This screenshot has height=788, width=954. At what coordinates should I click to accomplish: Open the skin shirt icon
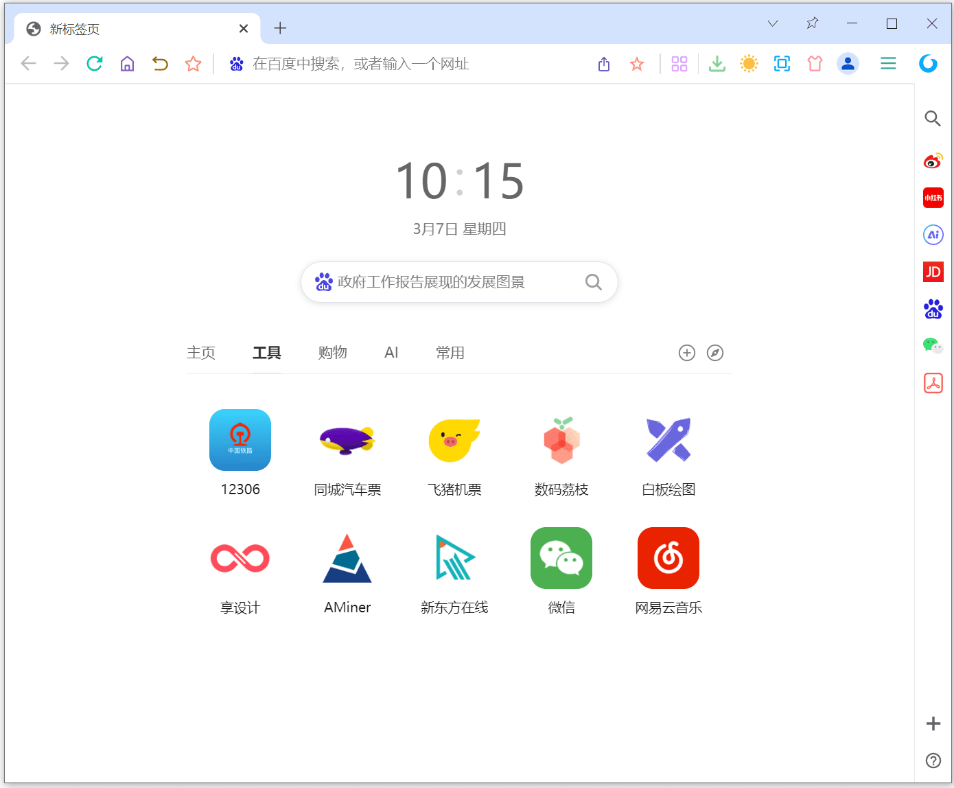point(815,64)
